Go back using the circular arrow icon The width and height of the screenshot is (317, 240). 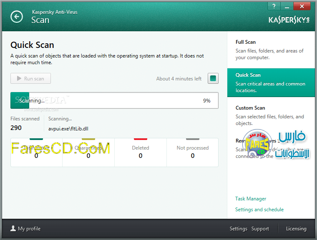pos(17,17)
